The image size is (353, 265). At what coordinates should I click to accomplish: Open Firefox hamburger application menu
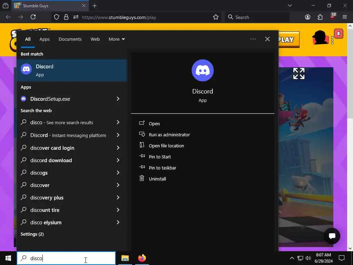[x=345, y=17]
